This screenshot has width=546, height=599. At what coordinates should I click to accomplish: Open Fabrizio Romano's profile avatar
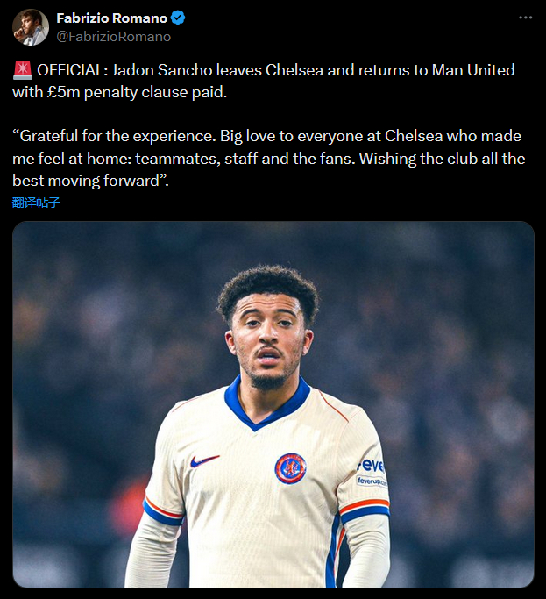(x=30, y=27)
